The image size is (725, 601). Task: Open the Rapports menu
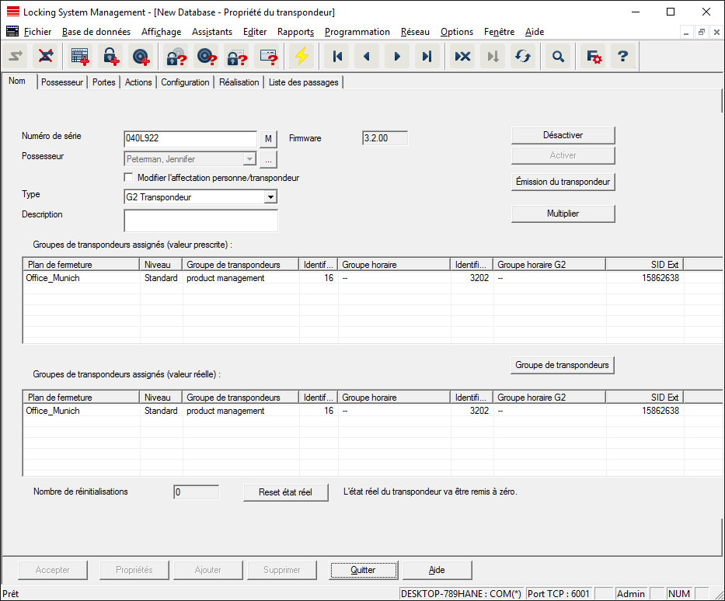coord(295,32)
